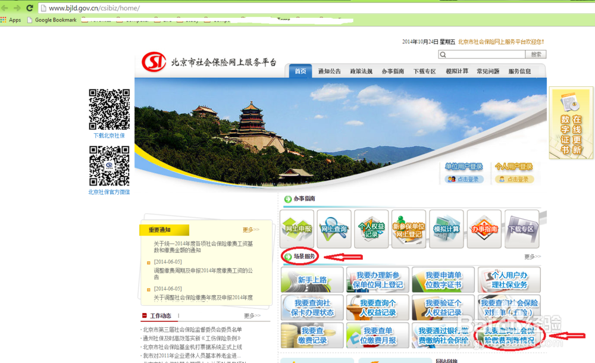
Task: Select the 首页 navigation tab
Action: pos(300,71)
